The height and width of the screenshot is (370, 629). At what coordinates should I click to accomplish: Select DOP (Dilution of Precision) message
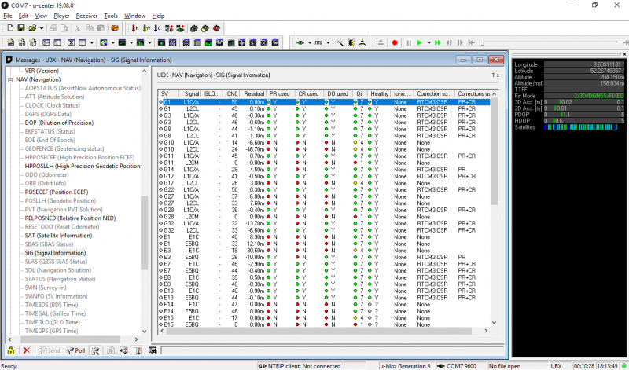click(59, 123)
